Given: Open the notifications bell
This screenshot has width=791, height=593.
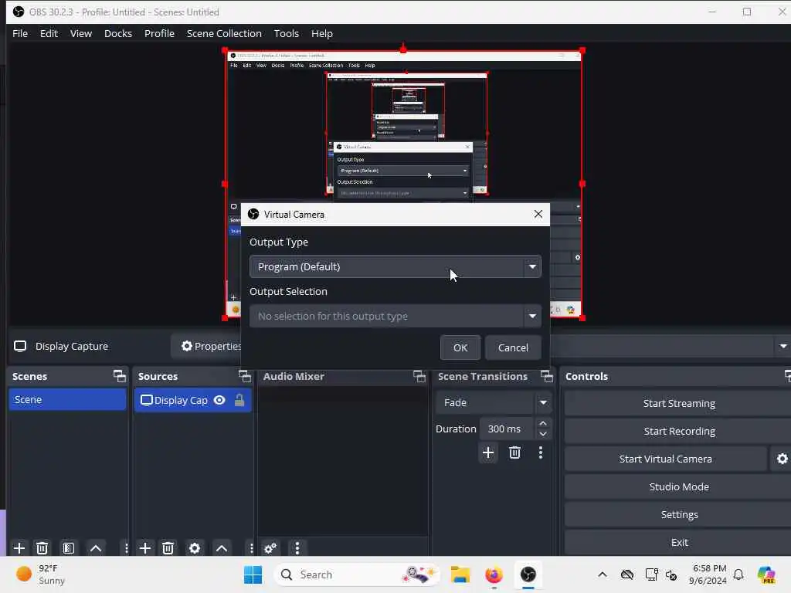Looking at the screenshot, I should (x=738, y=574).
